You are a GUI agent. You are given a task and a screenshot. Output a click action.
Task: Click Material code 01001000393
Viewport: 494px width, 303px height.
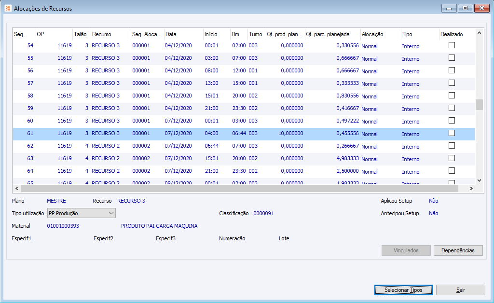63,226
